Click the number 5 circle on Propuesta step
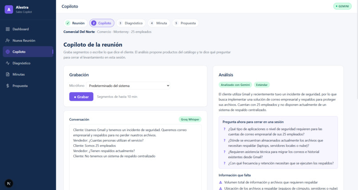The height and width of the screenshot is (190, 358). (176, 23)
